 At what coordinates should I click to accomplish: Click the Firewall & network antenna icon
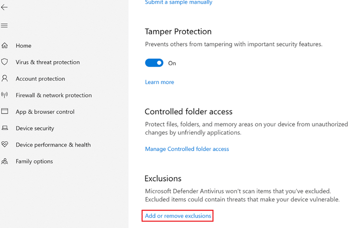click(x=5, y=95)
